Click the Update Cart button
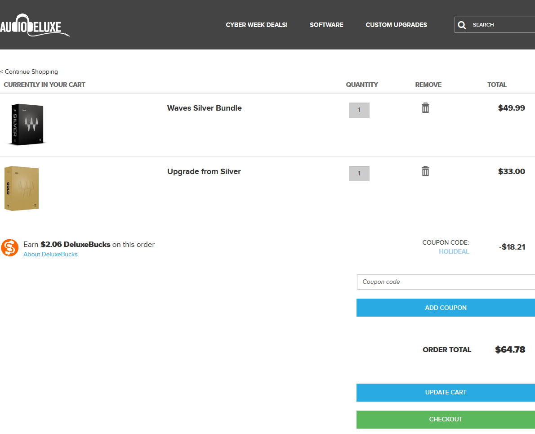 tap(446, 392)
